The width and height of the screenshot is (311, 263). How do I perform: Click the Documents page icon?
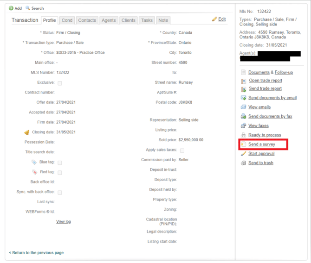(x=243, y=72)
